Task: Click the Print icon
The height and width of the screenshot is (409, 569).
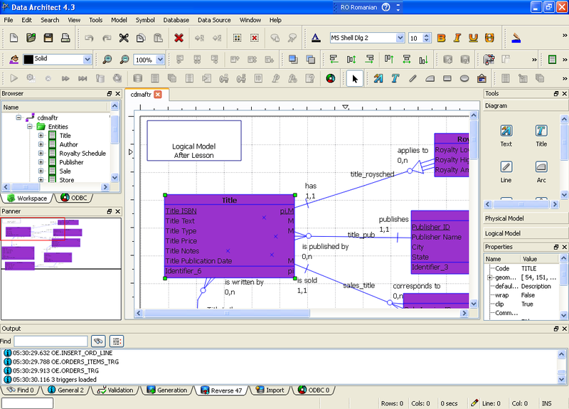Action: [x=65, y=38]
